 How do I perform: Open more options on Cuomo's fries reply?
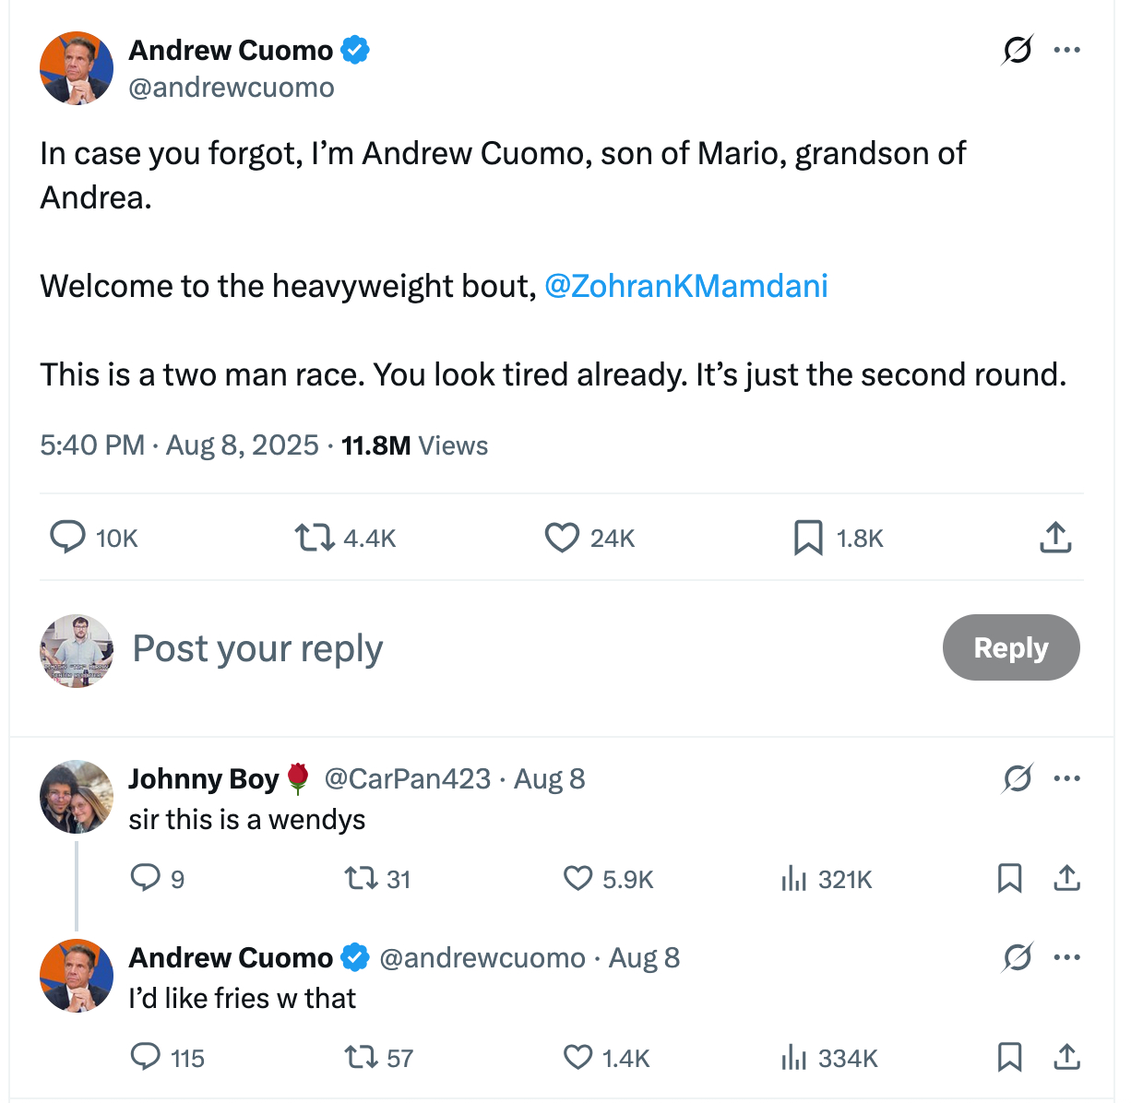pyautogui.click(x=1066, y=957)
